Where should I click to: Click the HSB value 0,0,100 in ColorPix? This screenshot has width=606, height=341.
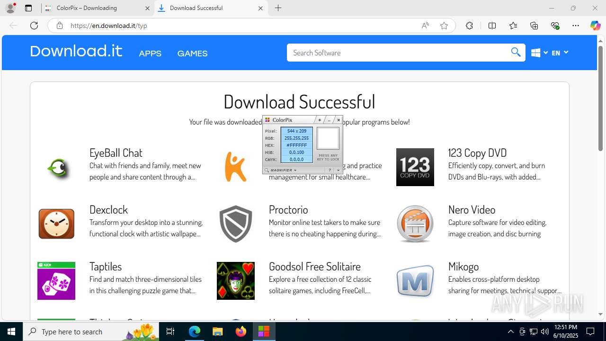pos(297,153)
